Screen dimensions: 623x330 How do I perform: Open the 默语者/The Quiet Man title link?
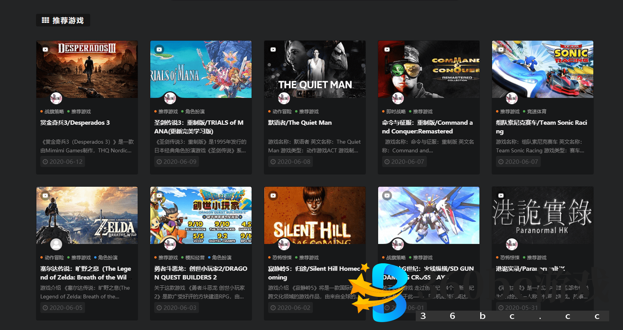point(300,123)
